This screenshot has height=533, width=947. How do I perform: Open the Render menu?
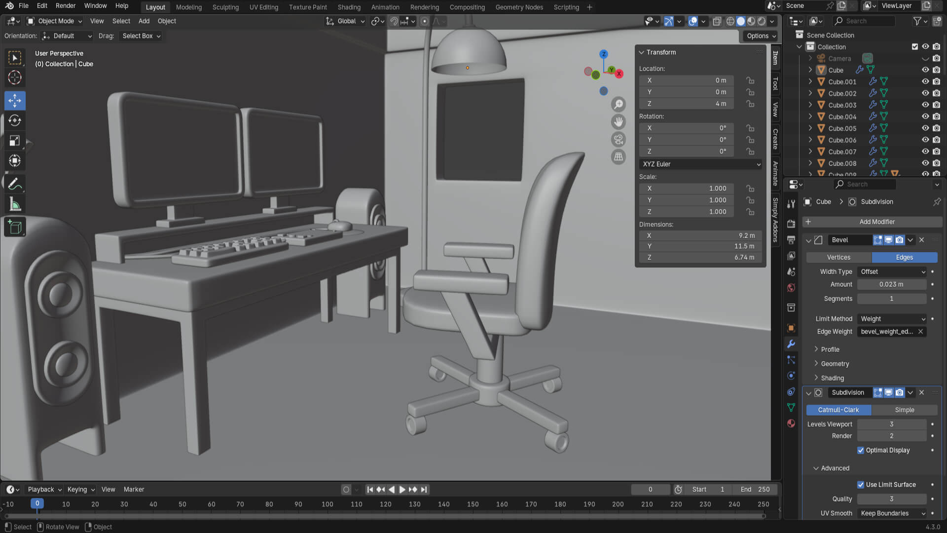(x=66, y=6)
